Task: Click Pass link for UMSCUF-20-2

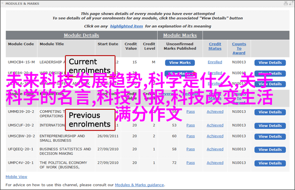Action: (191, 125)
